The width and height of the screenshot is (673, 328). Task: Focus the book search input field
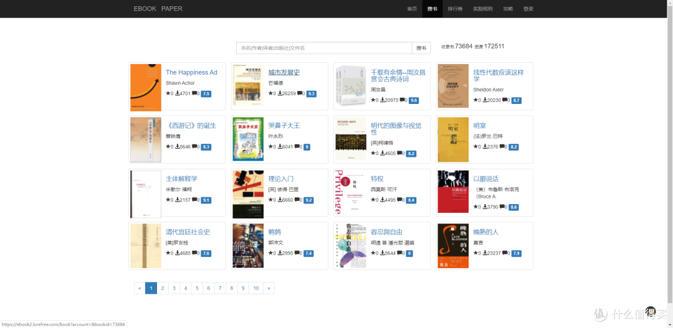(x=324, y=48)
